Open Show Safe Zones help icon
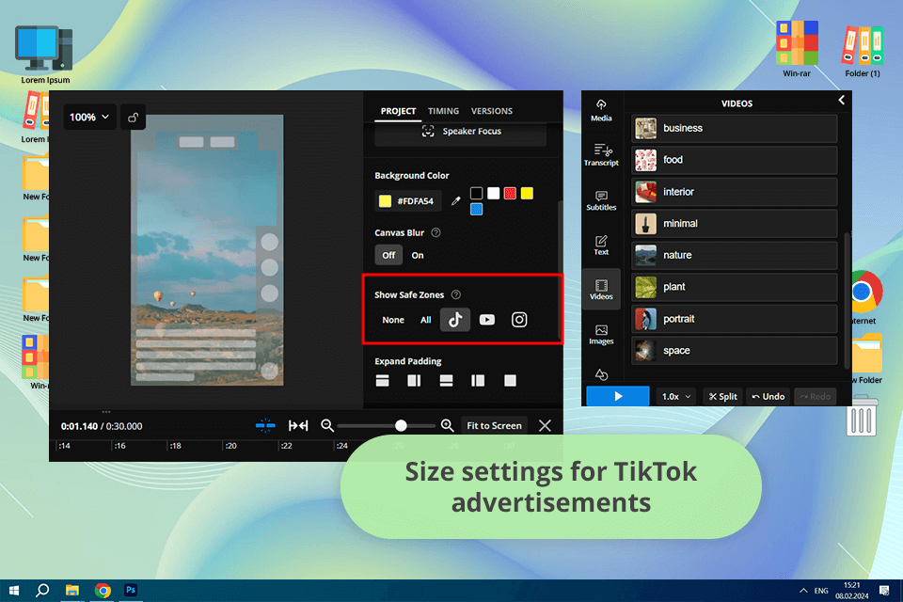The height and width of the screenshot is (602, 903). point(456,295)
